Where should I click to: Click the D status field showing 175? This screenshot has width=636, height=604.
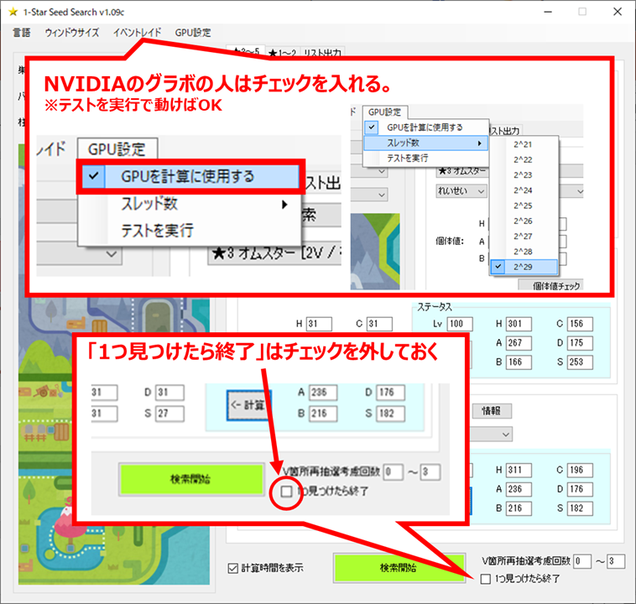click(x=580, y=343)
